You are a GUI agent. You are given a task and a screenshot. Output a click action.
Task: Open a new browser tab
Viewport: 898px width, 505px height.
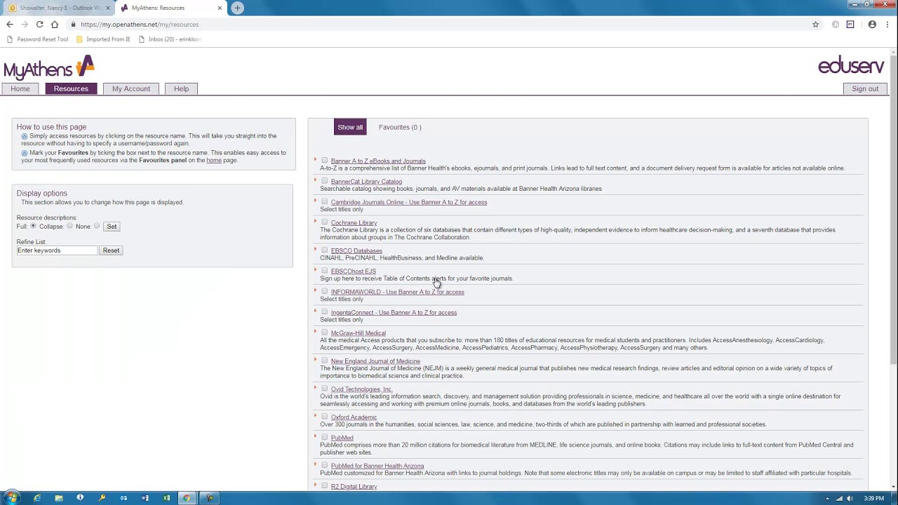[237, 8]
